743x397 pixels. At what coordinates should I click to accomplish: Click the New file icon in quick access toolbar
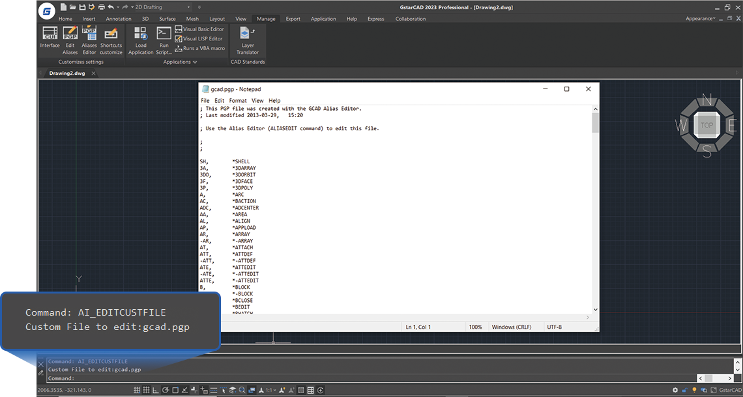tap(63, 7)
